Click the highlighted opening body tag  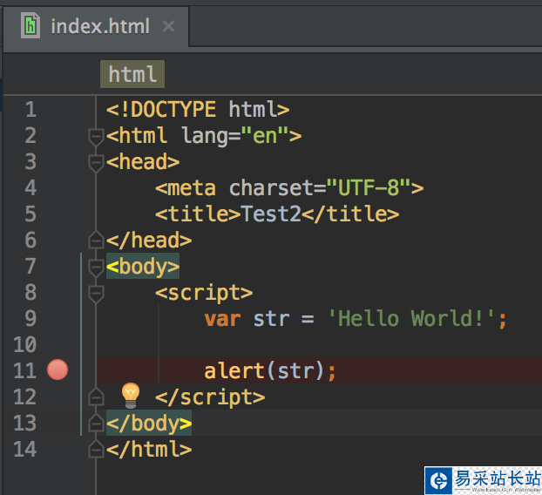click(143, 266)
